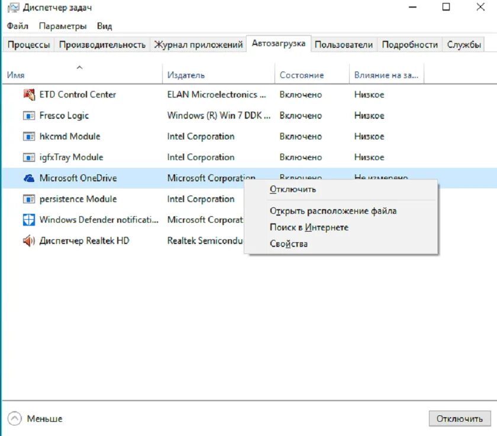Select the persistence Module row name
Viewport: 497px width, 436px height.
[78, 199]
